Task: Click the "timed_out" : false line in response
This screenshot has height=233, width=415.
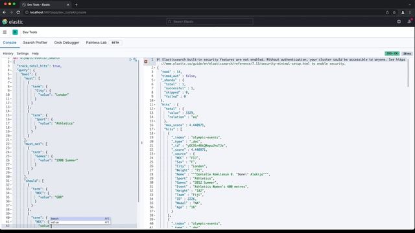Action: [x=178, y=76]
